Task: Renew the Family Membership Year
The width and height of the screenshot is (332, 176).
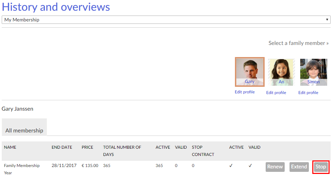Action: [275, 167]
